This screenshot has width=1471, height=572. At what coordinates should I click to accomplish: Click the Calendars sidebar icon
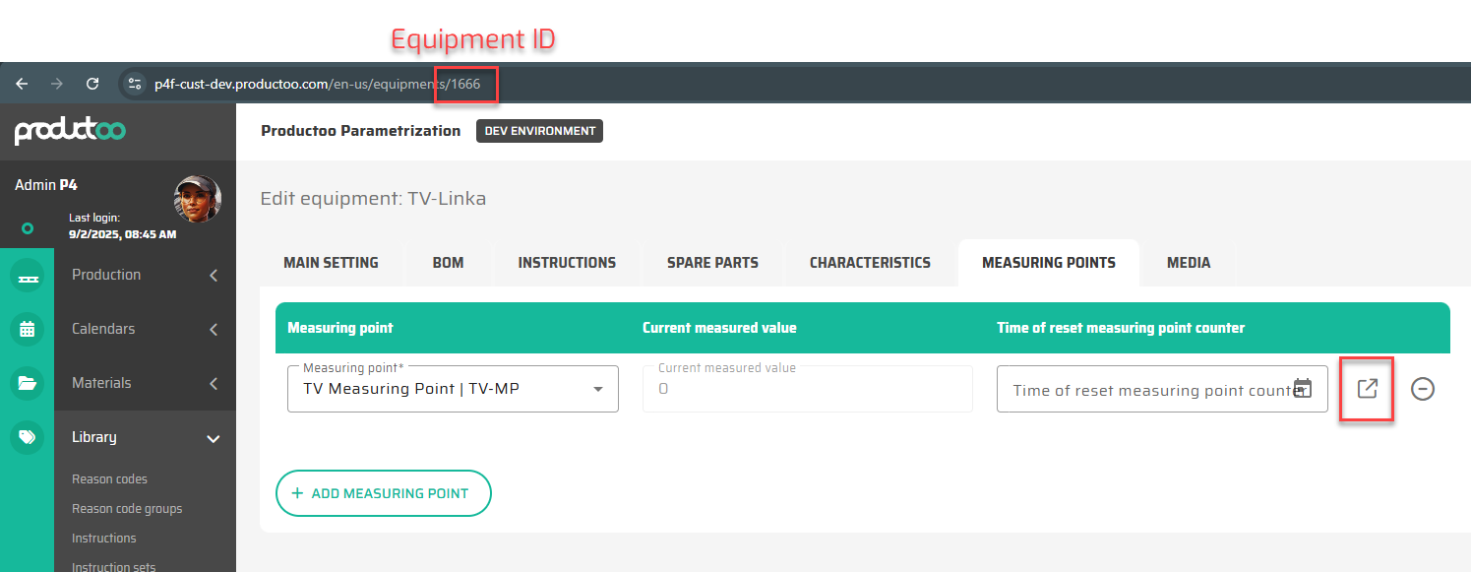[x=27, y=330]
